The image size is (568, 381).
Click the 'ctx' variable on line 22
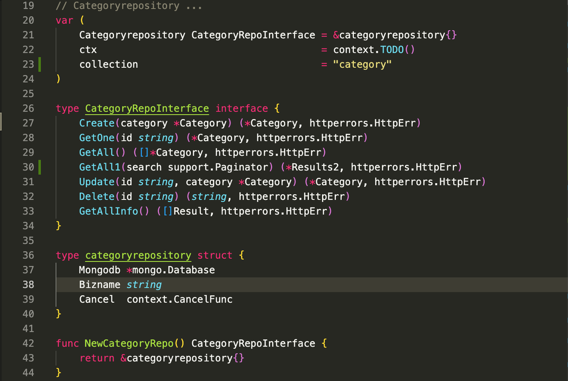(x=88, y=50)
